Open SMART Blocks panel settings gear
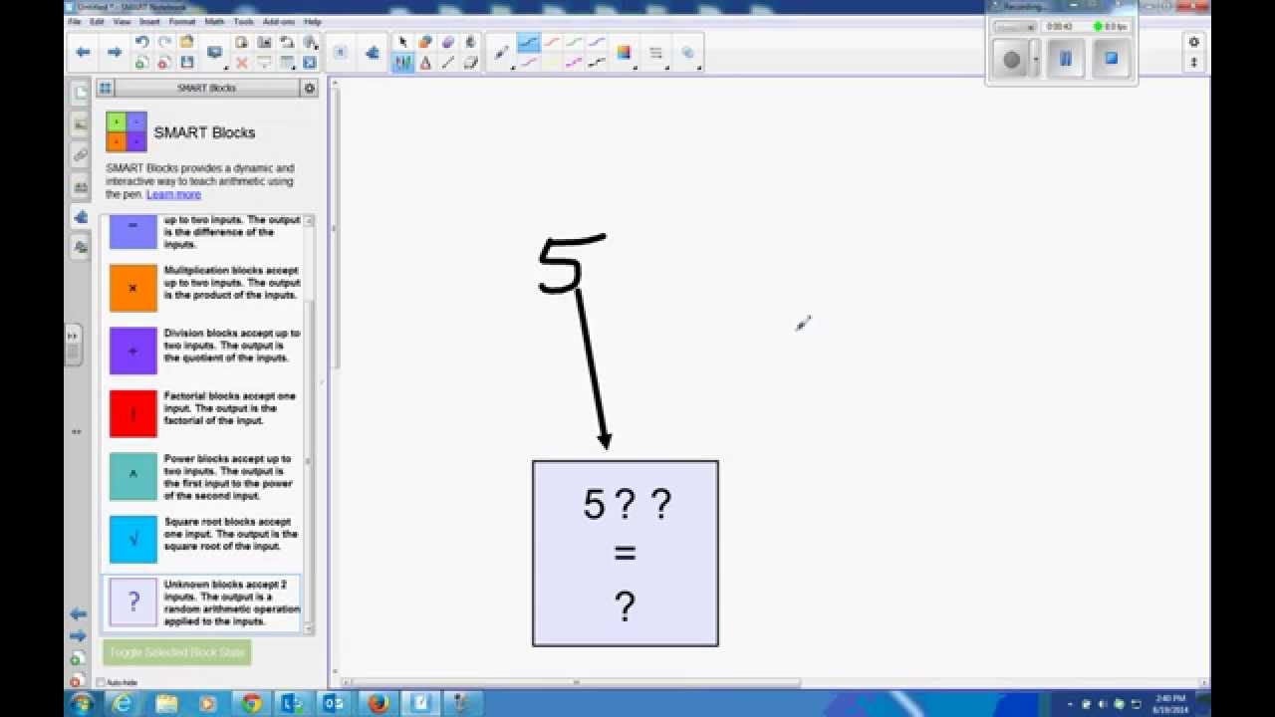This screenshot has width=1275, height=717. pos(310,88)
